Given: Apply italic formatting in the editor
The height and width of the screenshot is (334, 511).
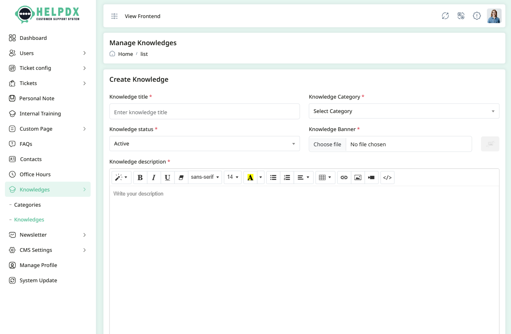Looking at the screenshot, I should (x=154, y=177).
